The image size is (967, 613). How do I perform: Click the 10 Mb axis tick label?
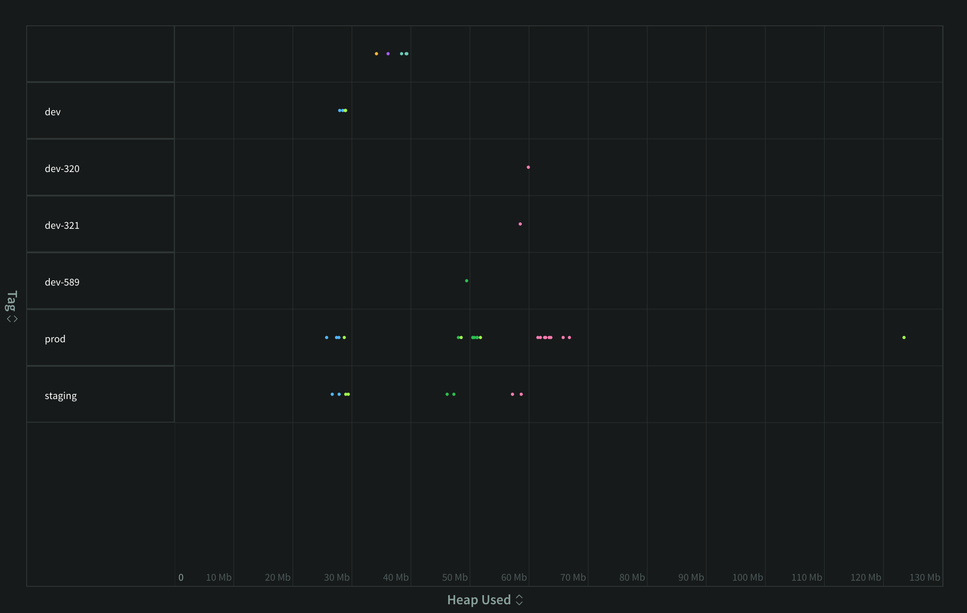pos(218,577)
